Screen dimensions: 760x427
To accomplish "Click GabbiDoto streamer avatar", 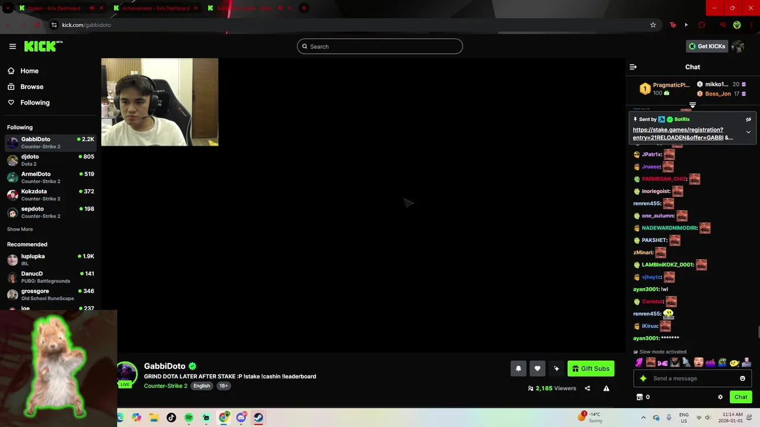I will [126, 373].
